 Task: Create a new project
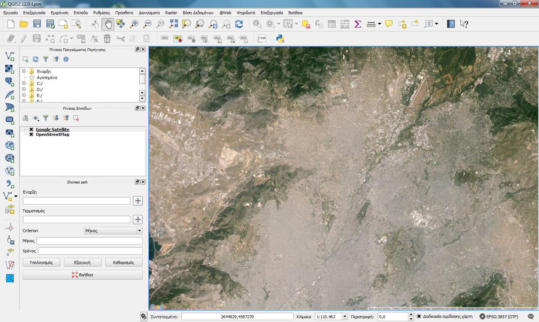11,24
